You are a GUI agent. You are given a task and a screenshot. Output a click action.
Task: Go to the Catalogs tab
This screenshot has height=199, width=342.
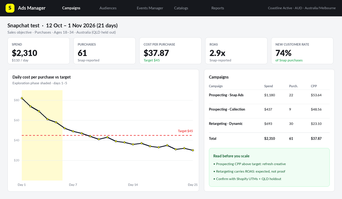(181, 8)
